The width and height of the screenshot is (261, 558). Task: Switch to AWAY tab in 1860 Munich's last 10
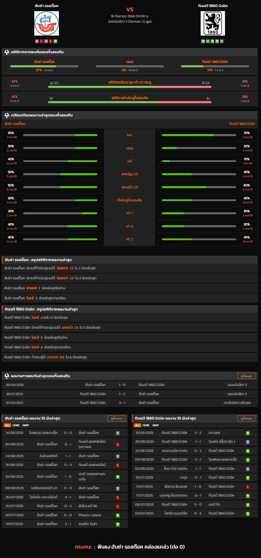pyautogui.click(x=156, y=425)
